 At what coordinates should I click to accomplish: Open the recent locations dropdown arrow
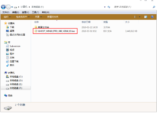[12, 7]
